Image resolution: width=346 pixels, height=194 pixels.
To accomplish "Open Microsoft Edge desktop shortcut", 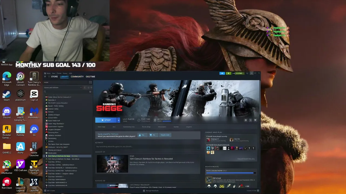I will point(7,79).
